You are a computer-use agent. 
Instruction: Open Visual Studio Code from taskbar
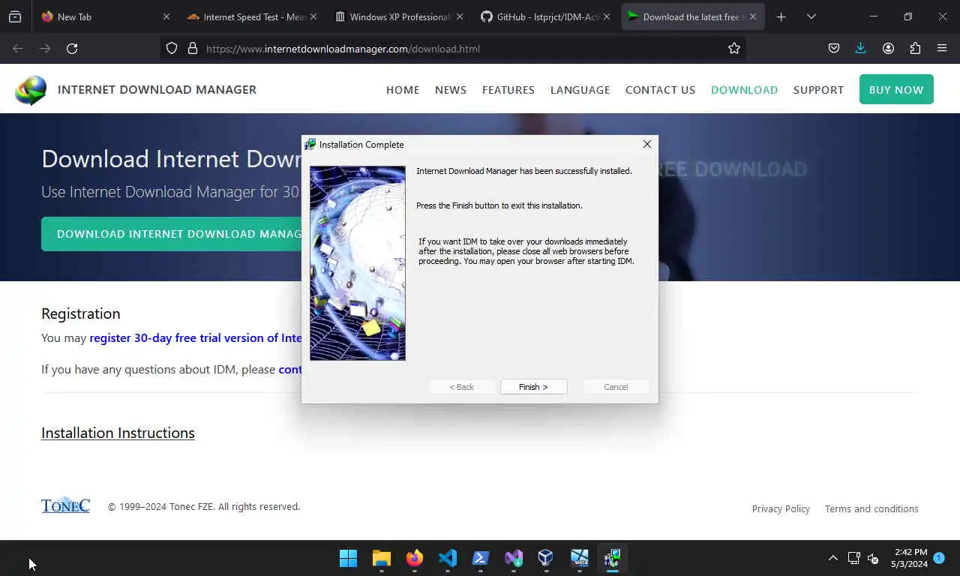pyautogui.click(x=448, y=558)
